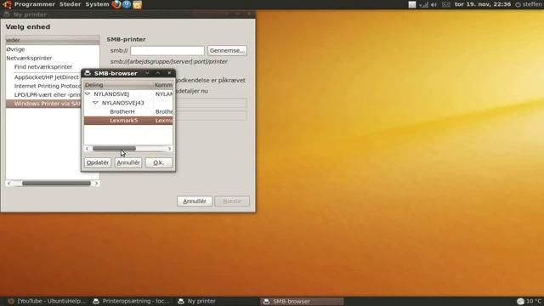Open the mail icon launcher in top panel
The image size is (544, 306).
(x=138, y=4)
